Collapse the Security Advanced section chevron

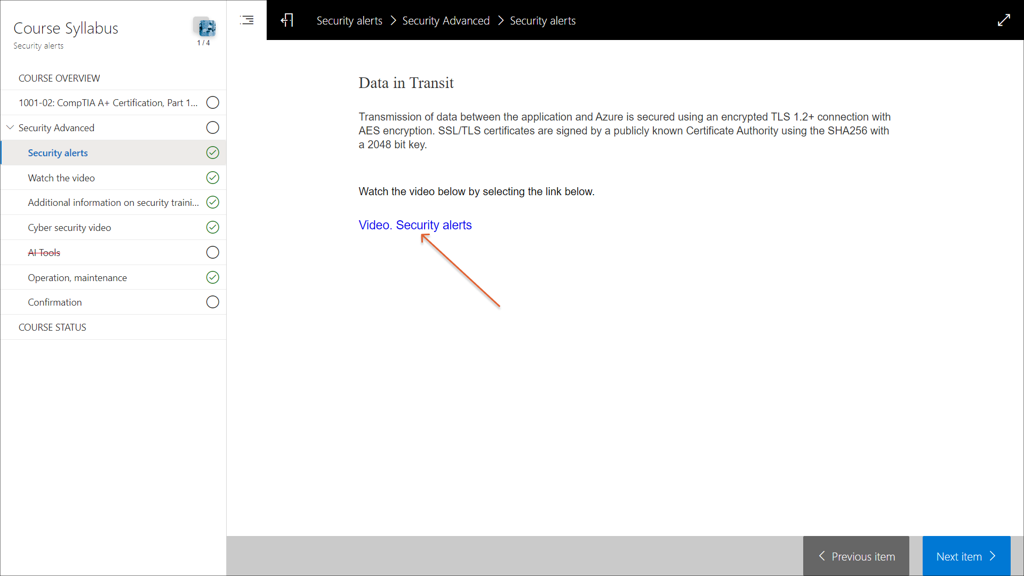pos(10,127)
